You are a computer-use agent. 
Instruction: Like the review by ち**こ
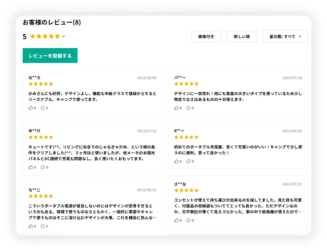(x=31, y=226)
